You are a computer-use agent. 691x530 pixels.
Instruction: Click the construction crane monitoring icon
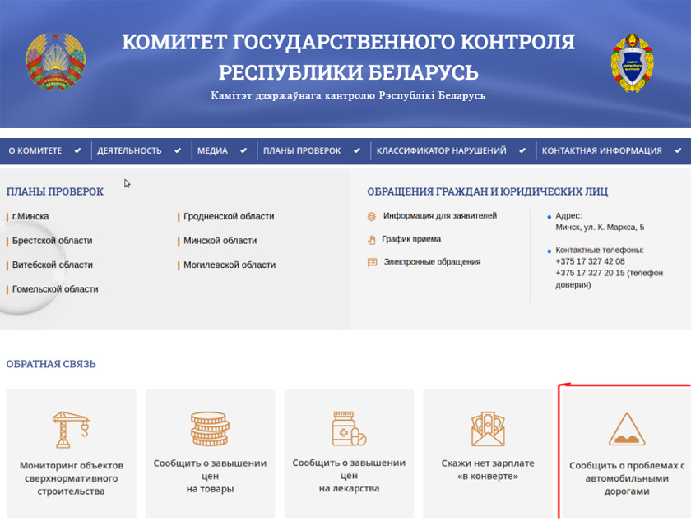point(70,429)
